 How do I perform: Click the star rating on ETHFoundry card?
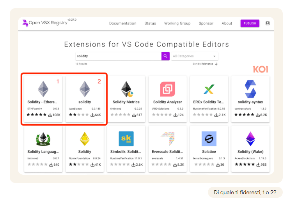[37, 115]
